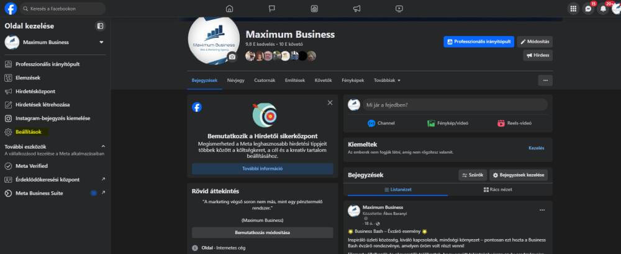Open post options three-dots on Maximum Business post

(x=542, y=210)
